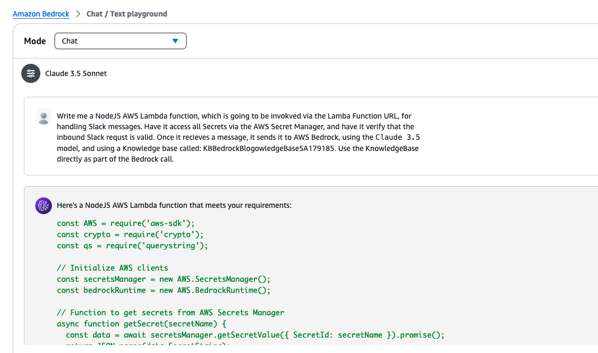
Task: Click code line requiring 'crypto'
Action: pos(130,234)
